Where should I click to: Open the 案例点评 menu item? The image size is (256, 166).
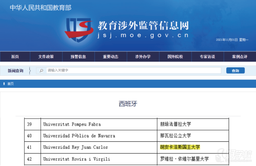point(240,57)
